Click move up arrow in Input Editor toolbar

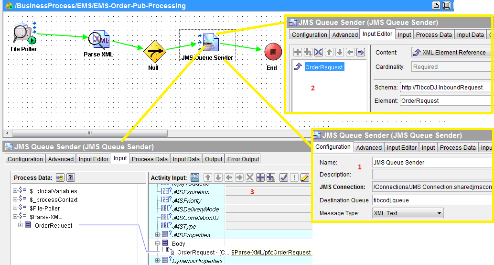tap(329, 52)
